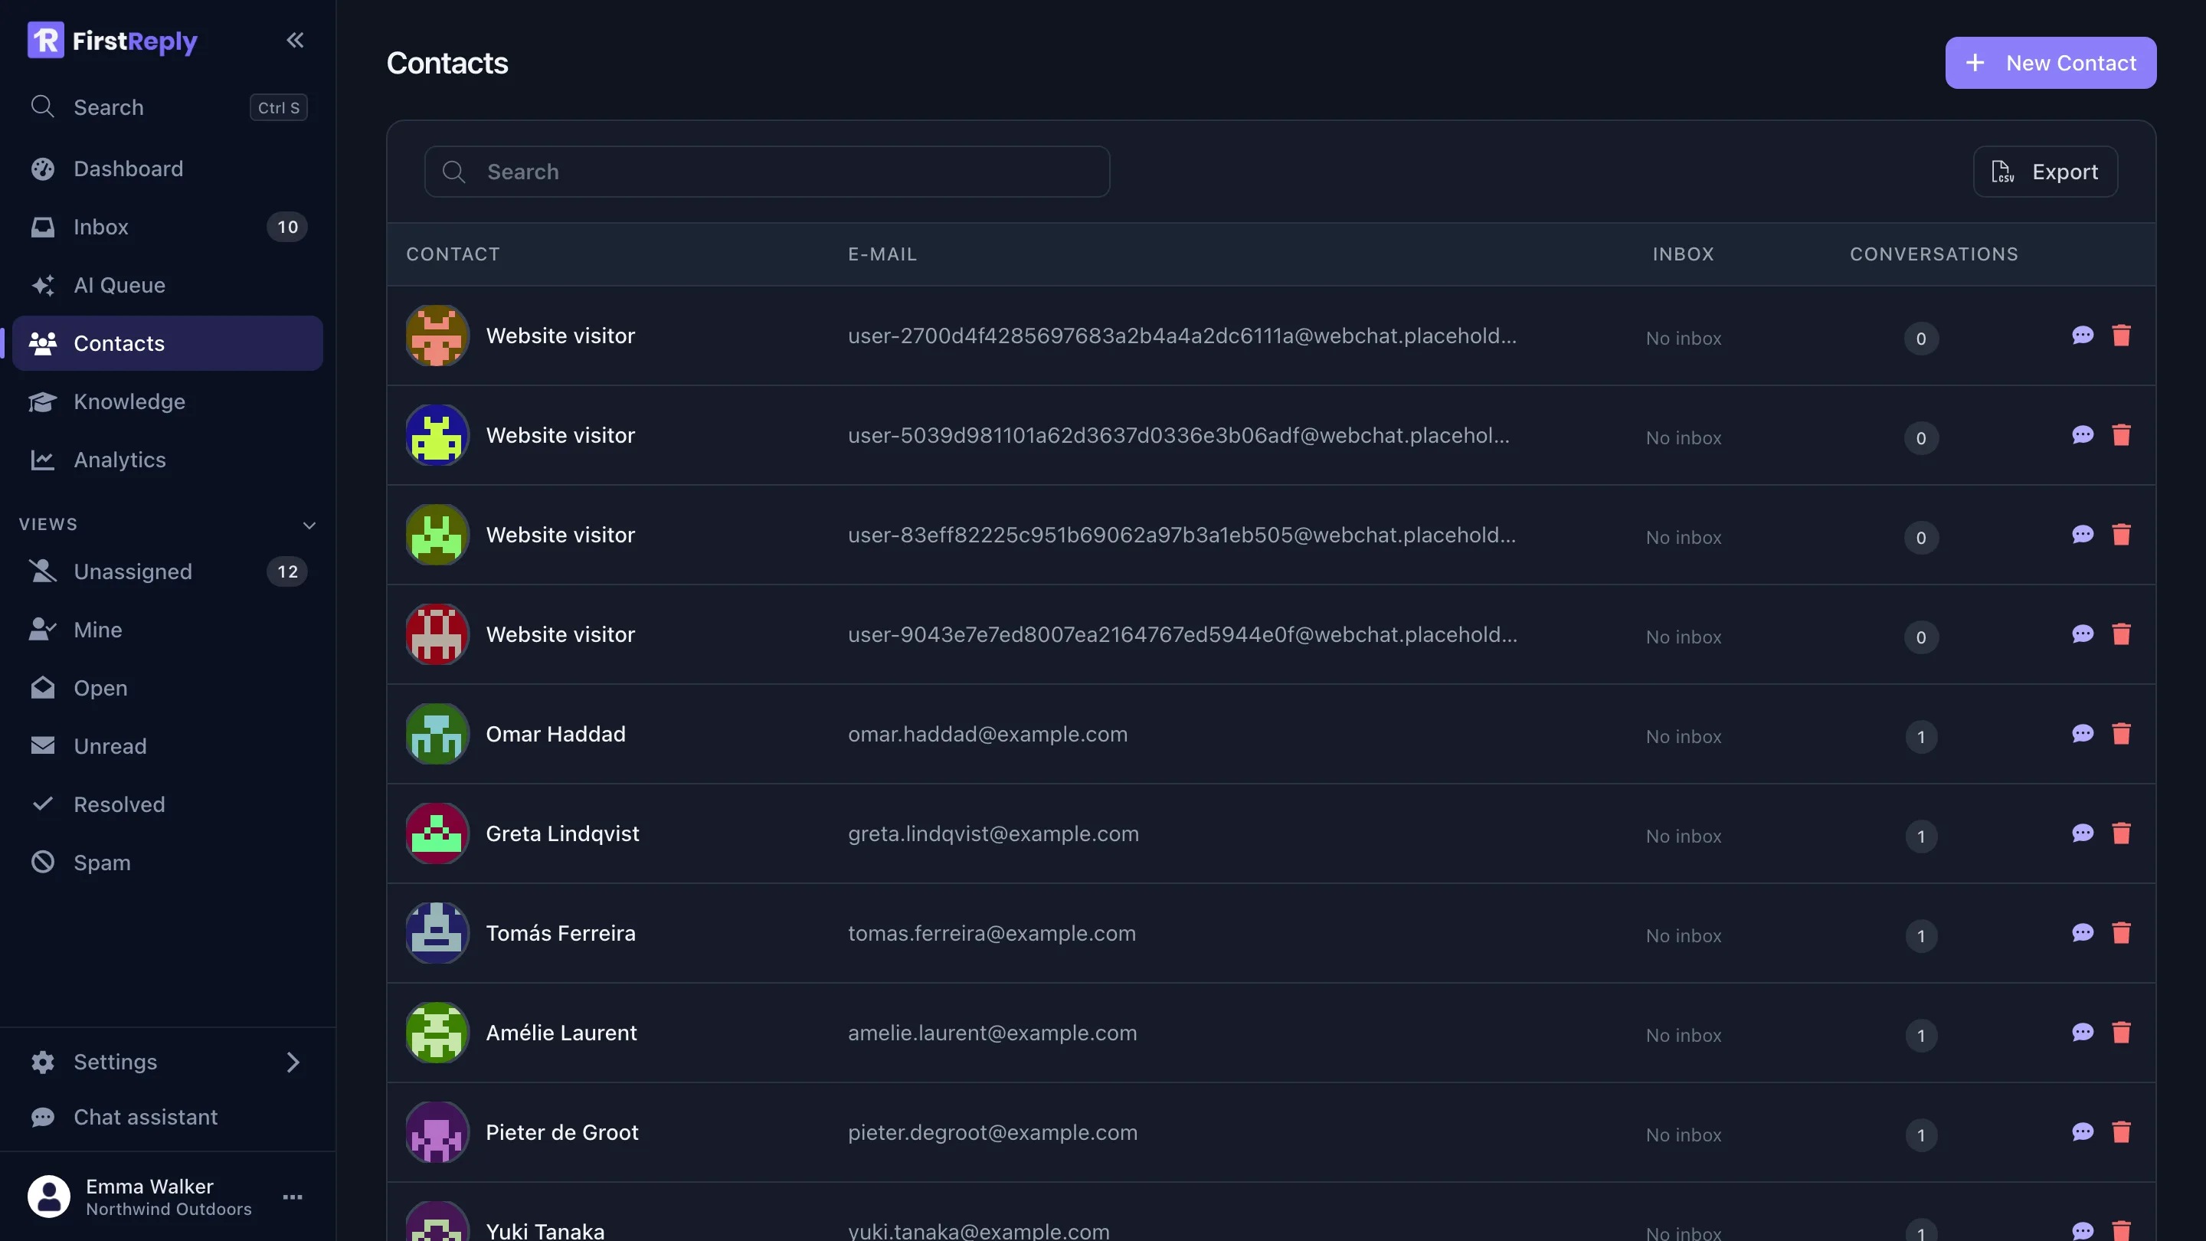The height and width of the screenshot is (1241, 2206).
Task: Click Omar Haddad's avatar thumbnail
Action: pyautogui.click(x=437, y=734)
